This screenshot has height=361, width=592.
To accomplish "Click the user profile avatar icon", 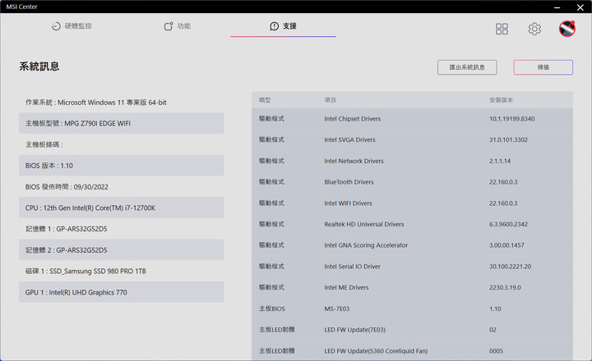I will [x=567, y=29].
